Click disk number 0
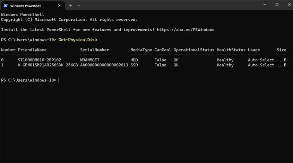 2,60
